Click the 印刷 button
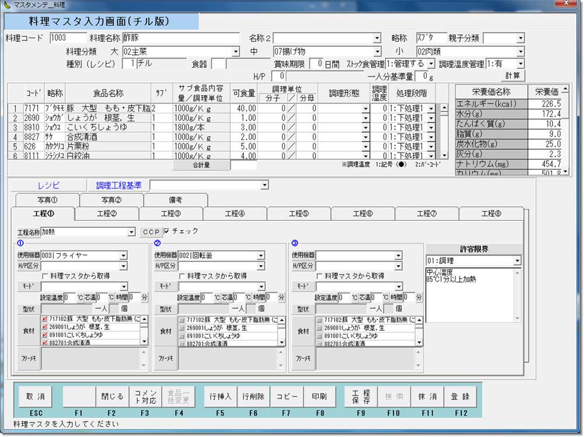584x437 pixels. click(319, 396)
